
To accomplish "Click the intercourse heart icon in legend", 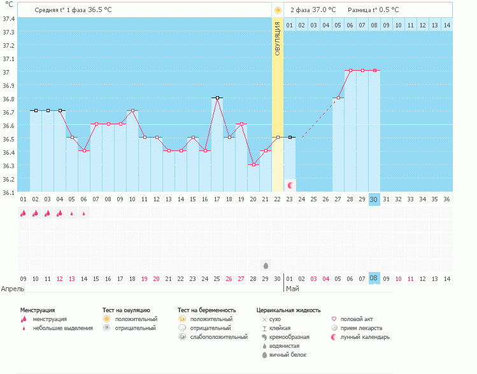I will pyautogui.click(x=334, y=319).
